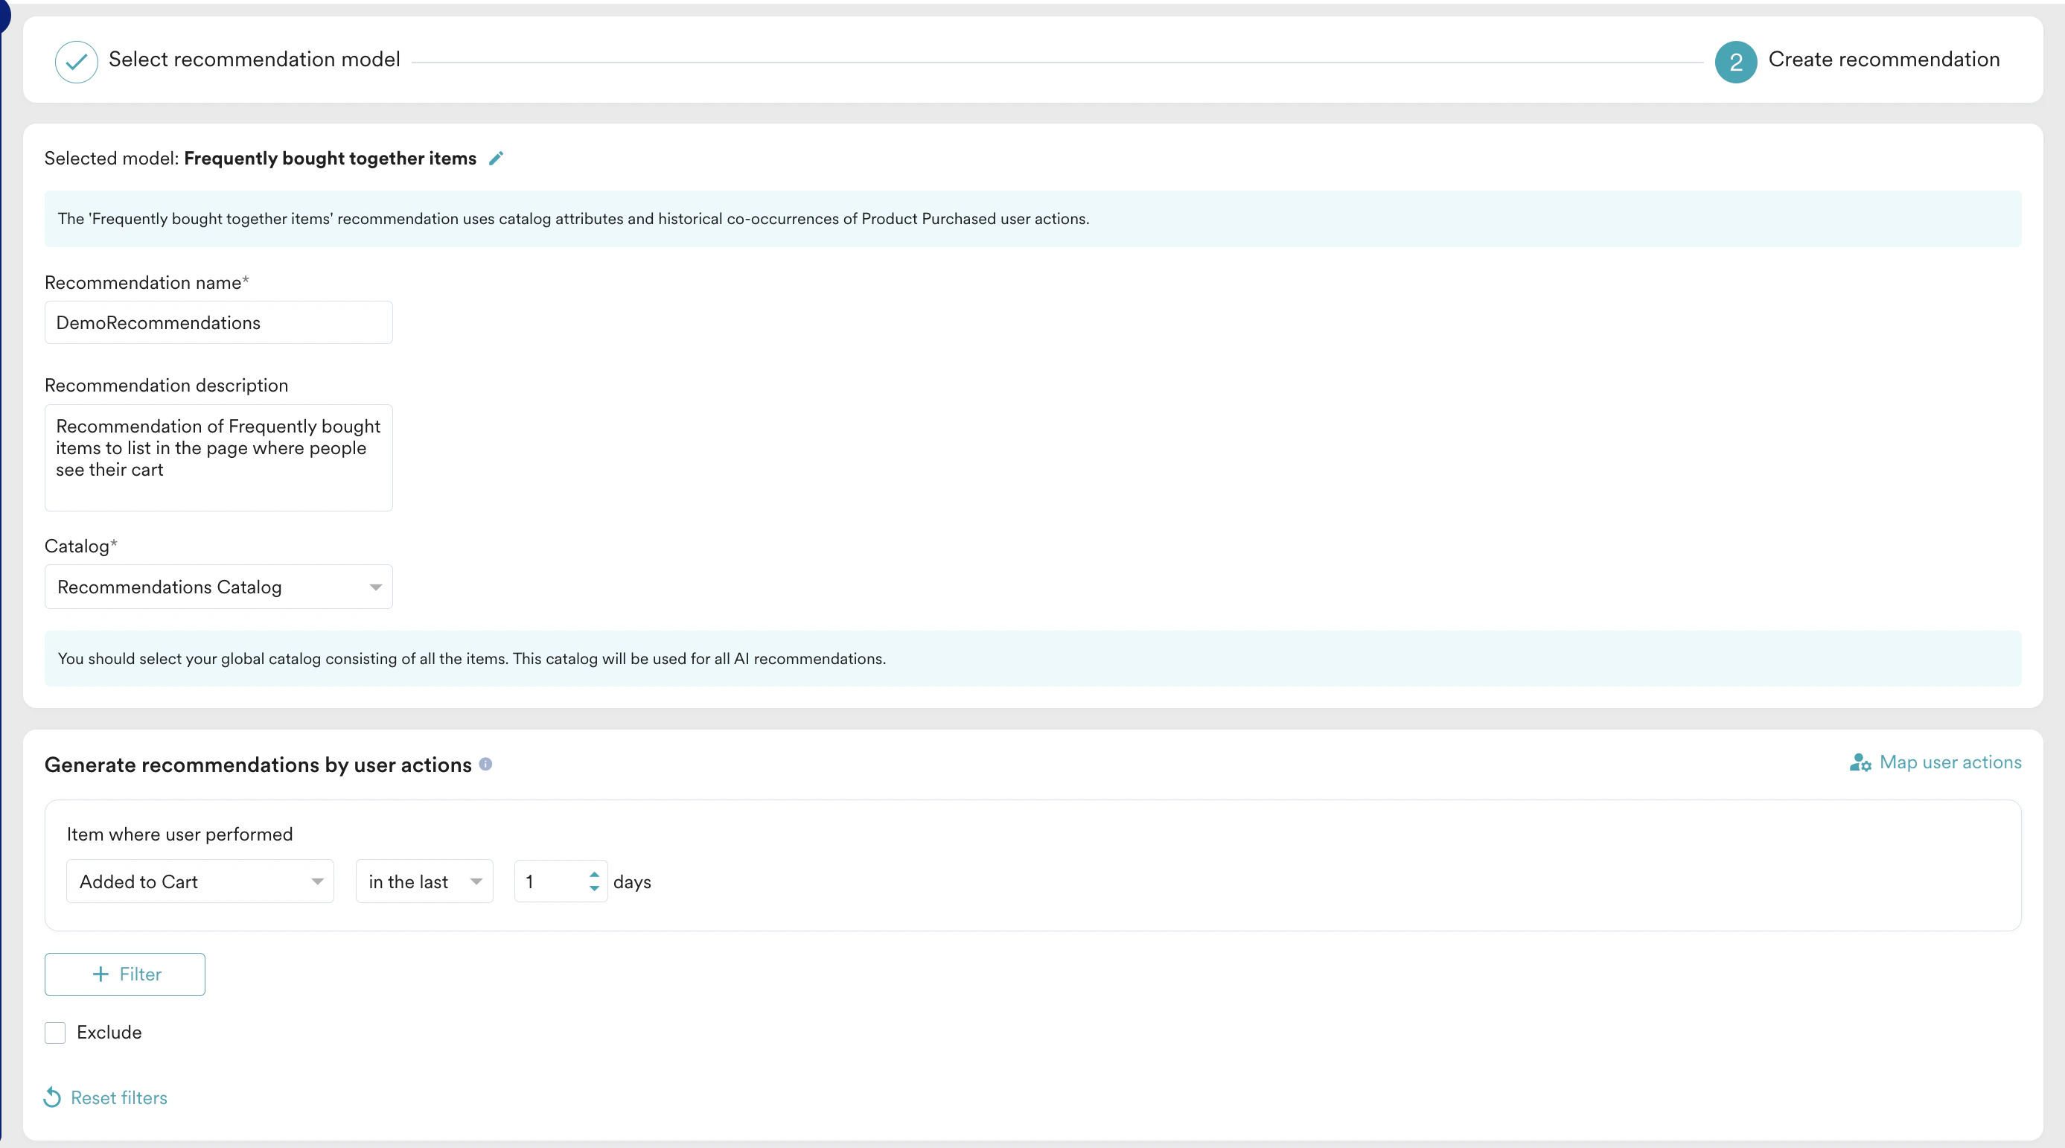Expand the Added to Cart dropdown
Image resolution: width=2065 pixels, height=1148 pixels.
click(200, 881)
